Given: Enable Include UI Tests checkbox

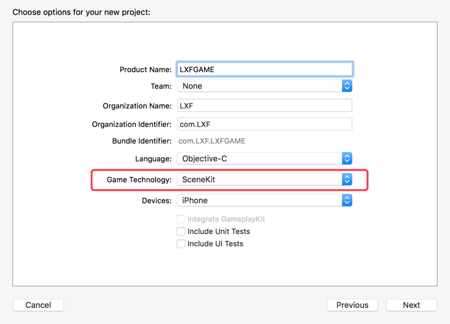Looking at the screenshot, I should (181, 244).
